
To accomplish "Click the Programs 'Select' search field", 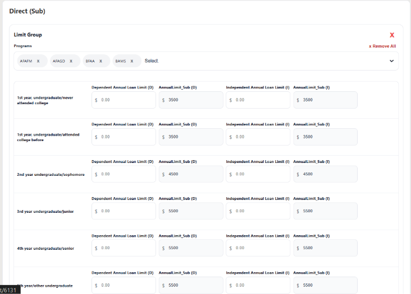I will click(x=152, y=61).
